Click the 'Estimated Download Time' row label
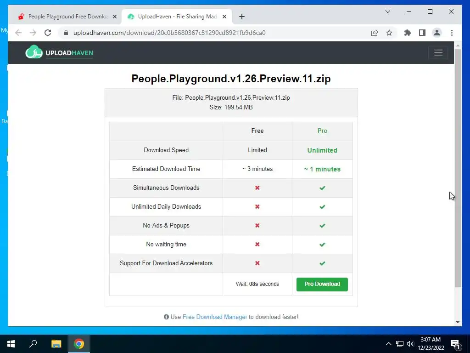This screenshot has height=353, width=470. tap(166, 169)
